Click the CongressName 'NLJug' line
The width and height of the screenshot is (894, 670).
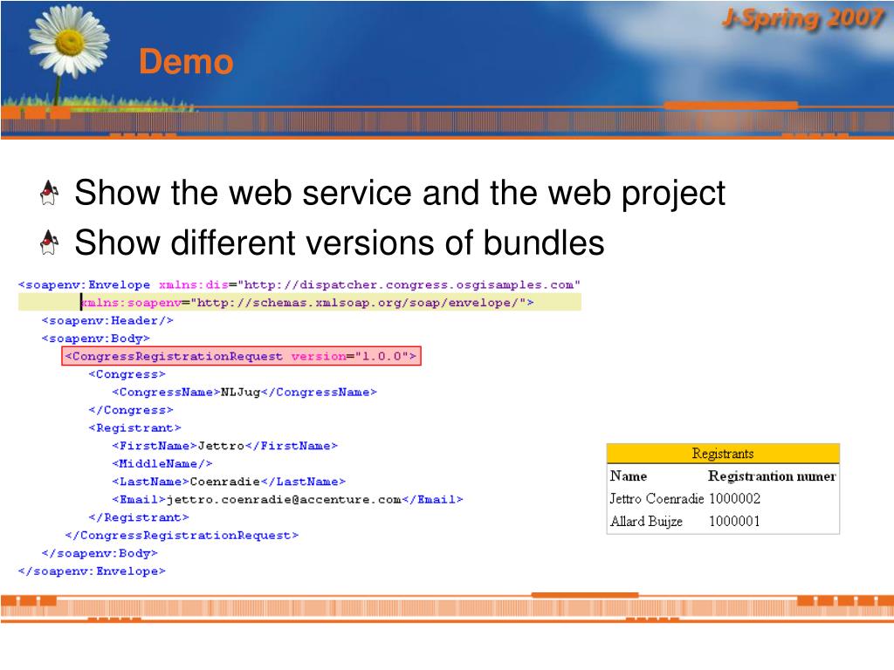[x=244, y=392]
